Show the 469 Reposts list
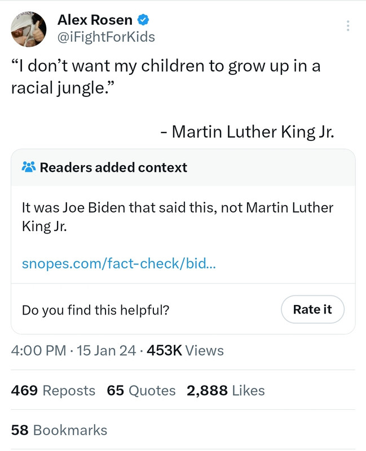366x451 pixels. click(x=53, y=390)
